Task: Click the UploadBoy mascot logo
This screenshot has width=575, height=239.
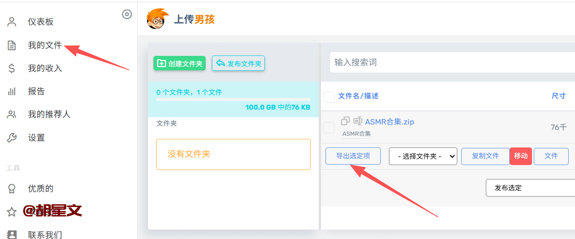Action: tap(158, 19)
